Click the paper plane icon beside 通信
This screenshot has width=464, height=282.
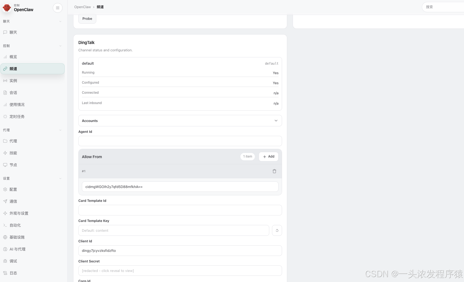click(5, 201)
